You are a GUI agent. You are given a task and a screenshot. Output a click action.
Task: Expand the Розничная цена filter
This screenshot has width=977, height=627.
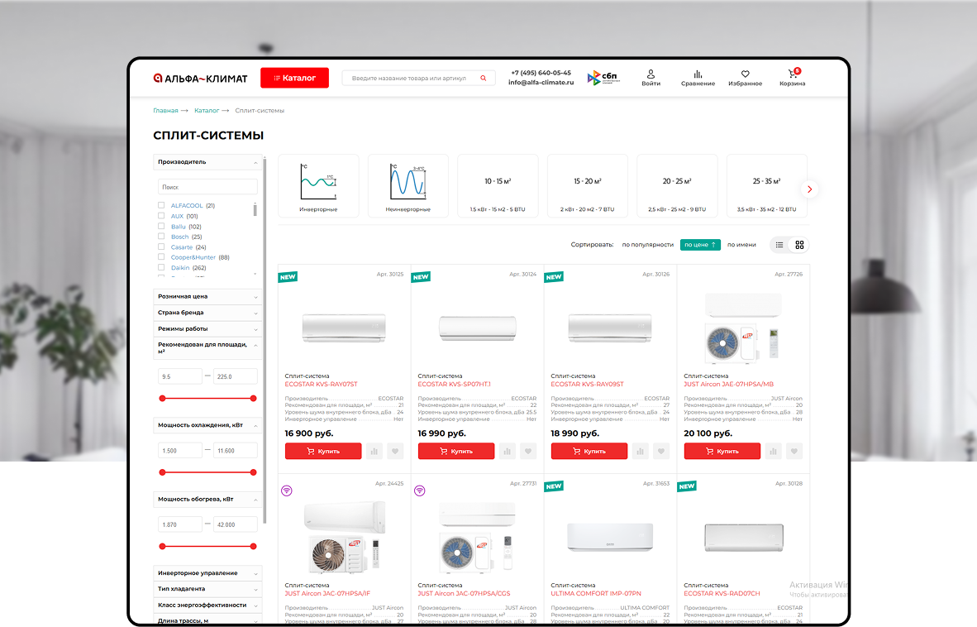[207, 297]
